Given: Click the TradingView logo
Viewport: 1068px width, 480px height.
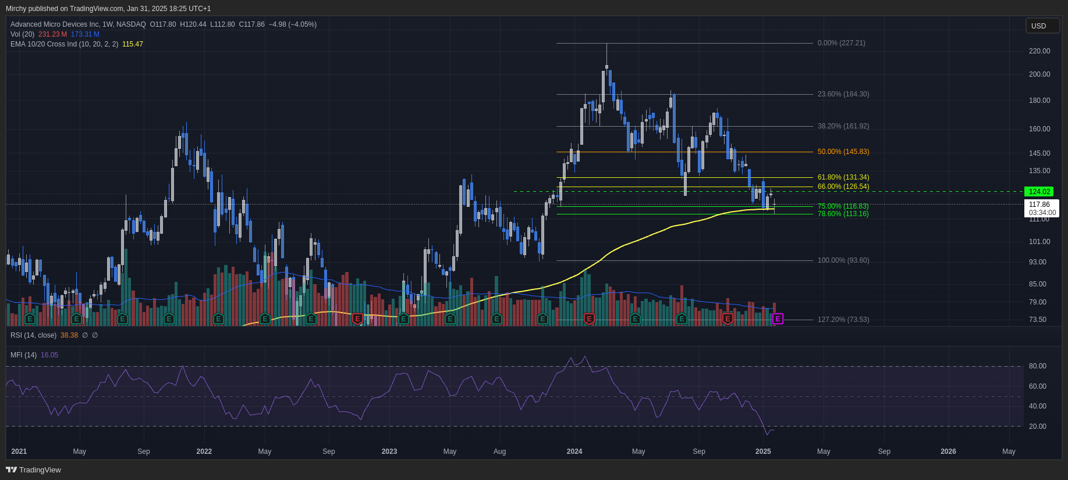Looking at the screenshot, I should [x=33, y=470].
